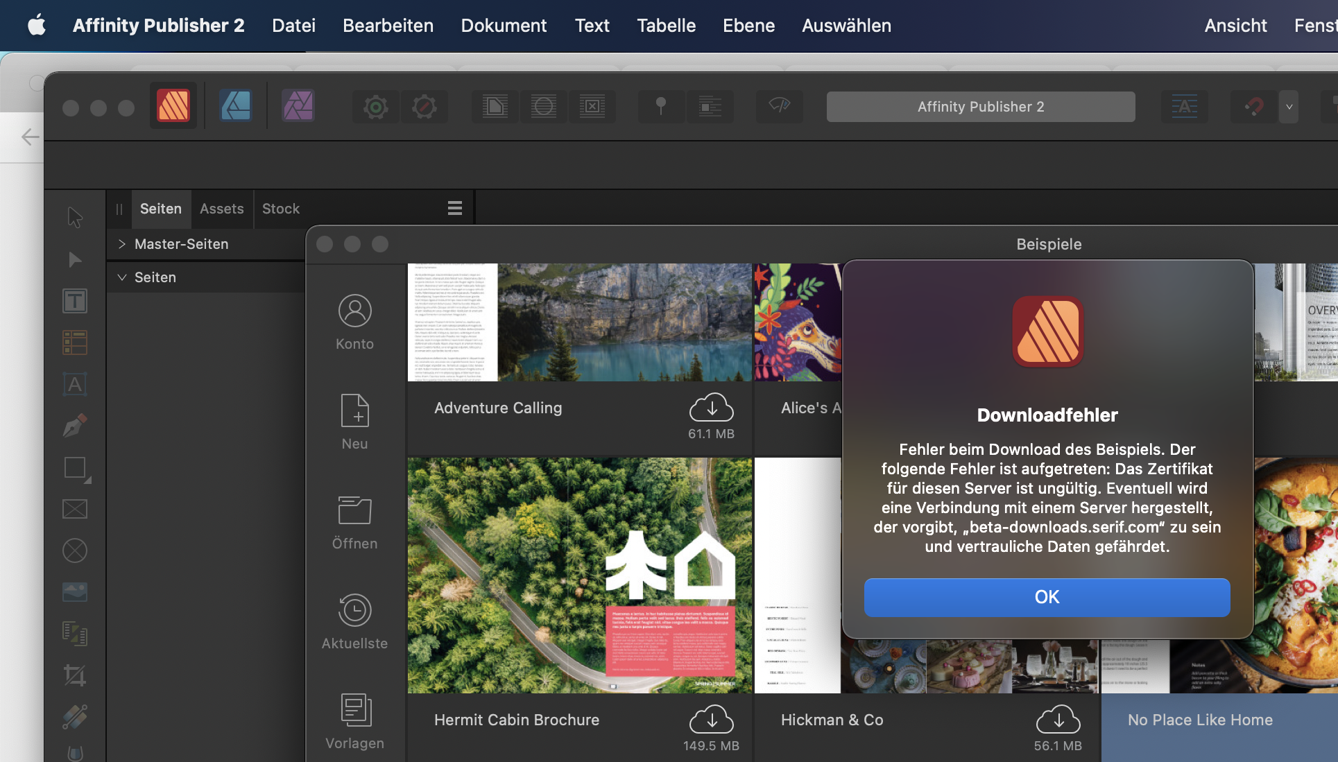The image size is (1338, 762).
Task: Select the Node tool
Action: tap(75, 259)
